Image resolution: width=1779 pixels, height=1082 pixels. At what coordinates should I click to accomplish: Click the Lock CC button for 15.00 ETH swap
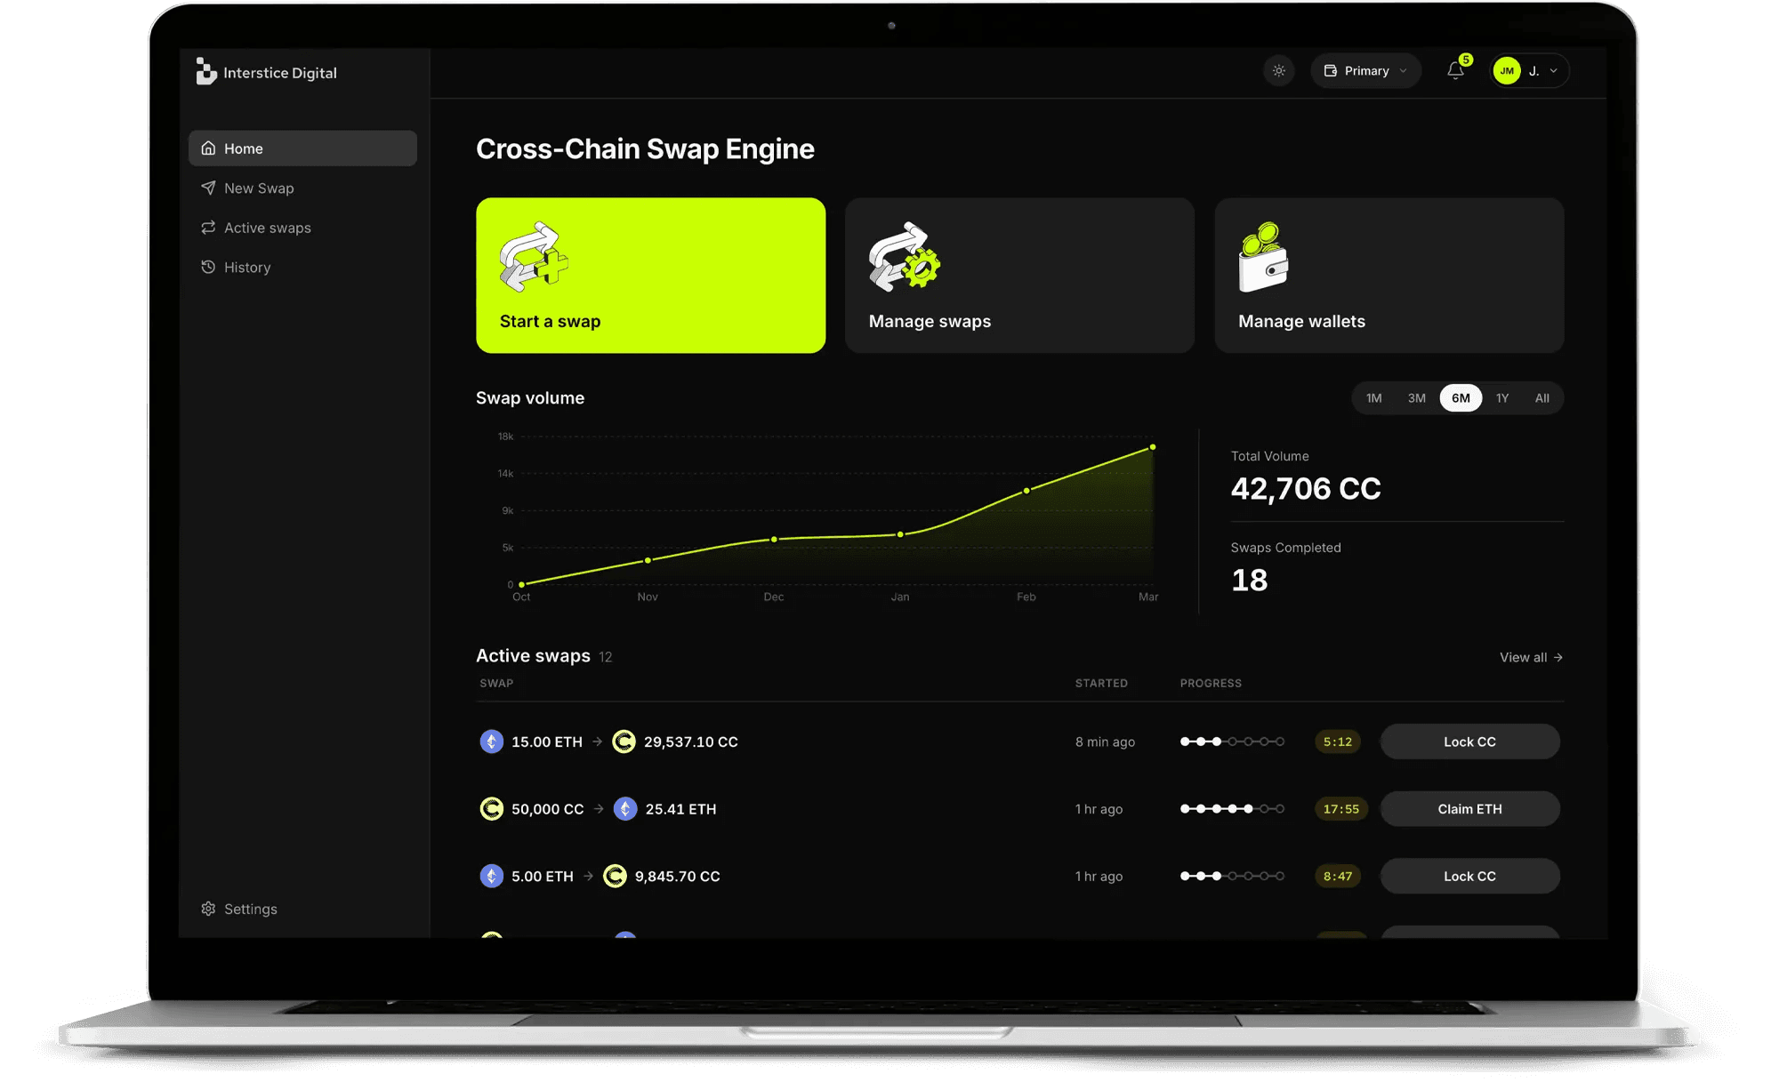[x=1469, y=741]
